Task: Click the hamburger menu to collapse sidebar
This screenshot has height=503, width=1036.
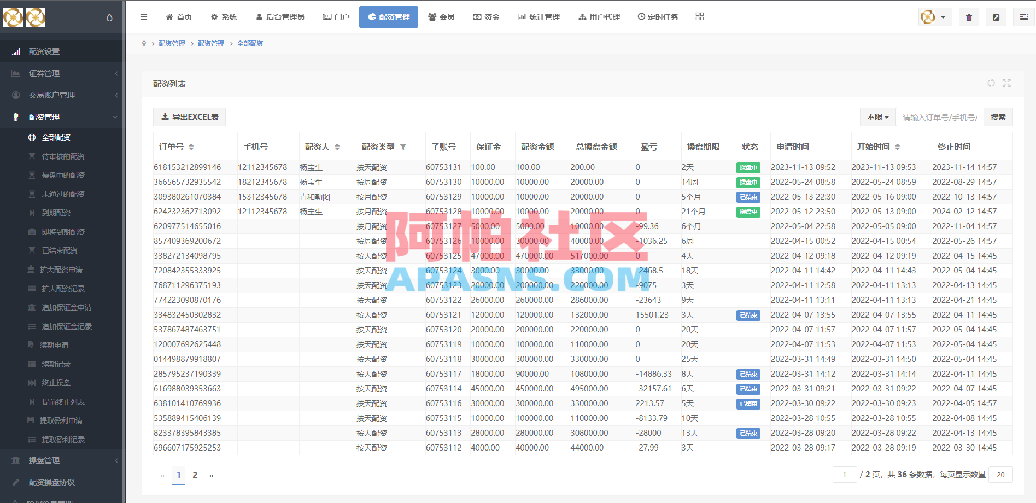Action: [x=143, y=17]
